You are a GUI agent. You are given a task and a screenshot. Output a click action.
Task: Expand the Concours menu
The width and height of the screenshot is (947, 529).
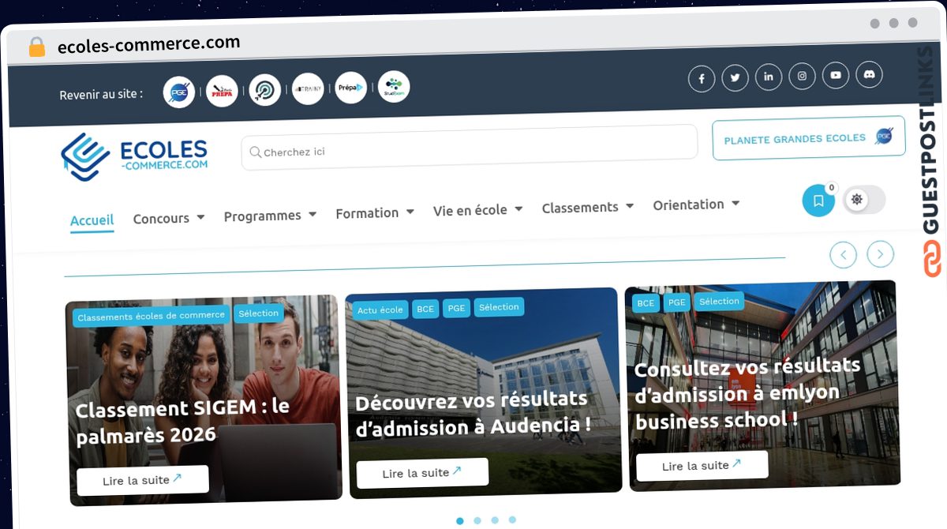pos(169,218)
